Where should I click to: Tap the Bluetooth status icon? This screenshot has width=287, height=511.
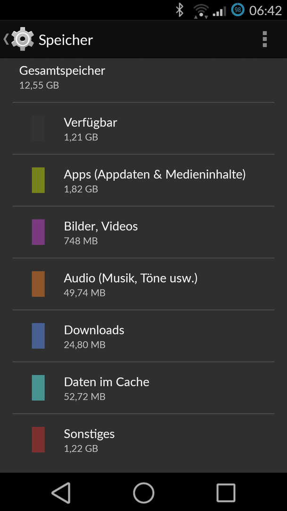[x=180, y=10]
